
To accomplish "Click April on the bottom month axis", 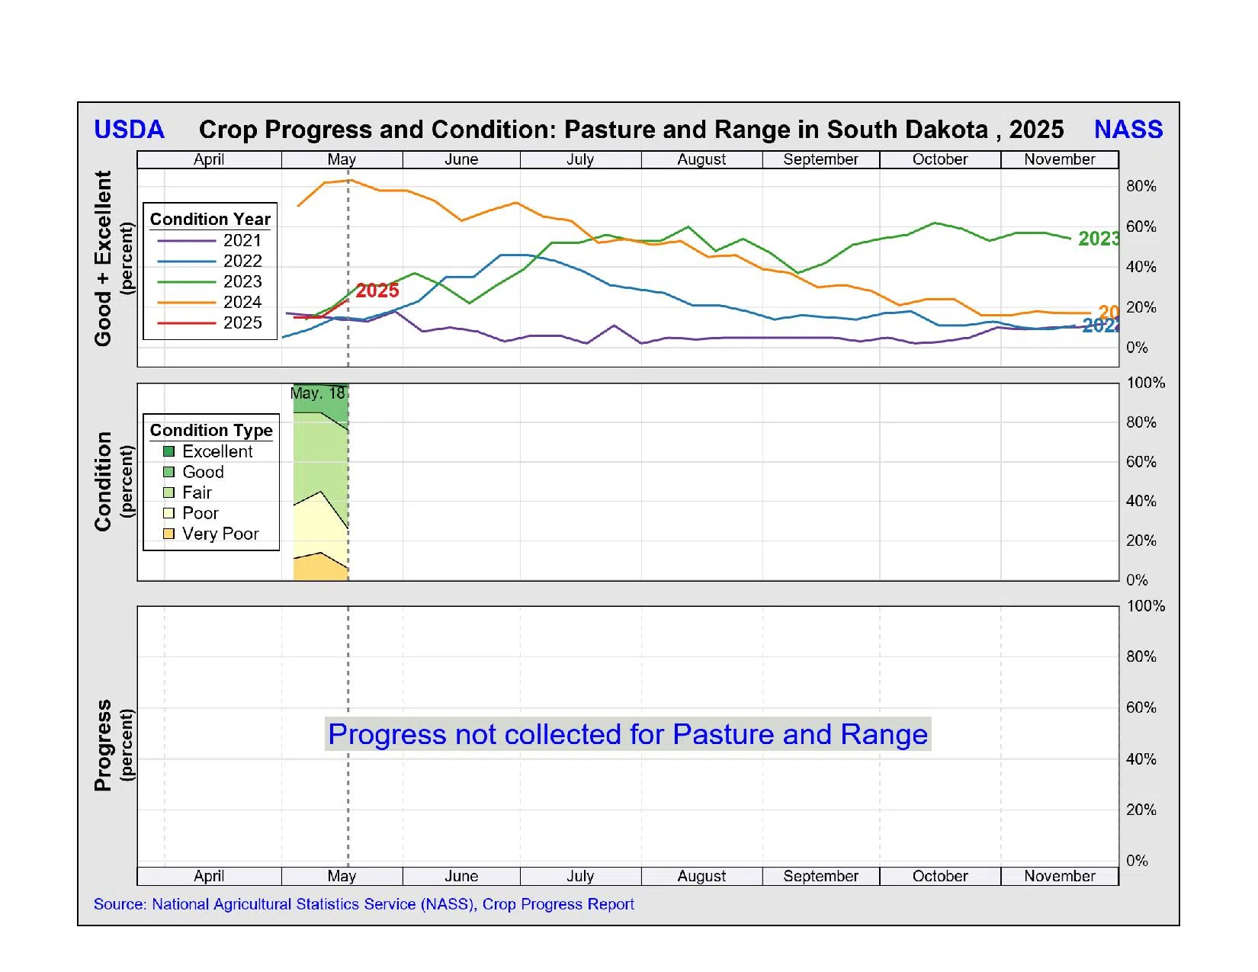I will click(x=209, y=876).
